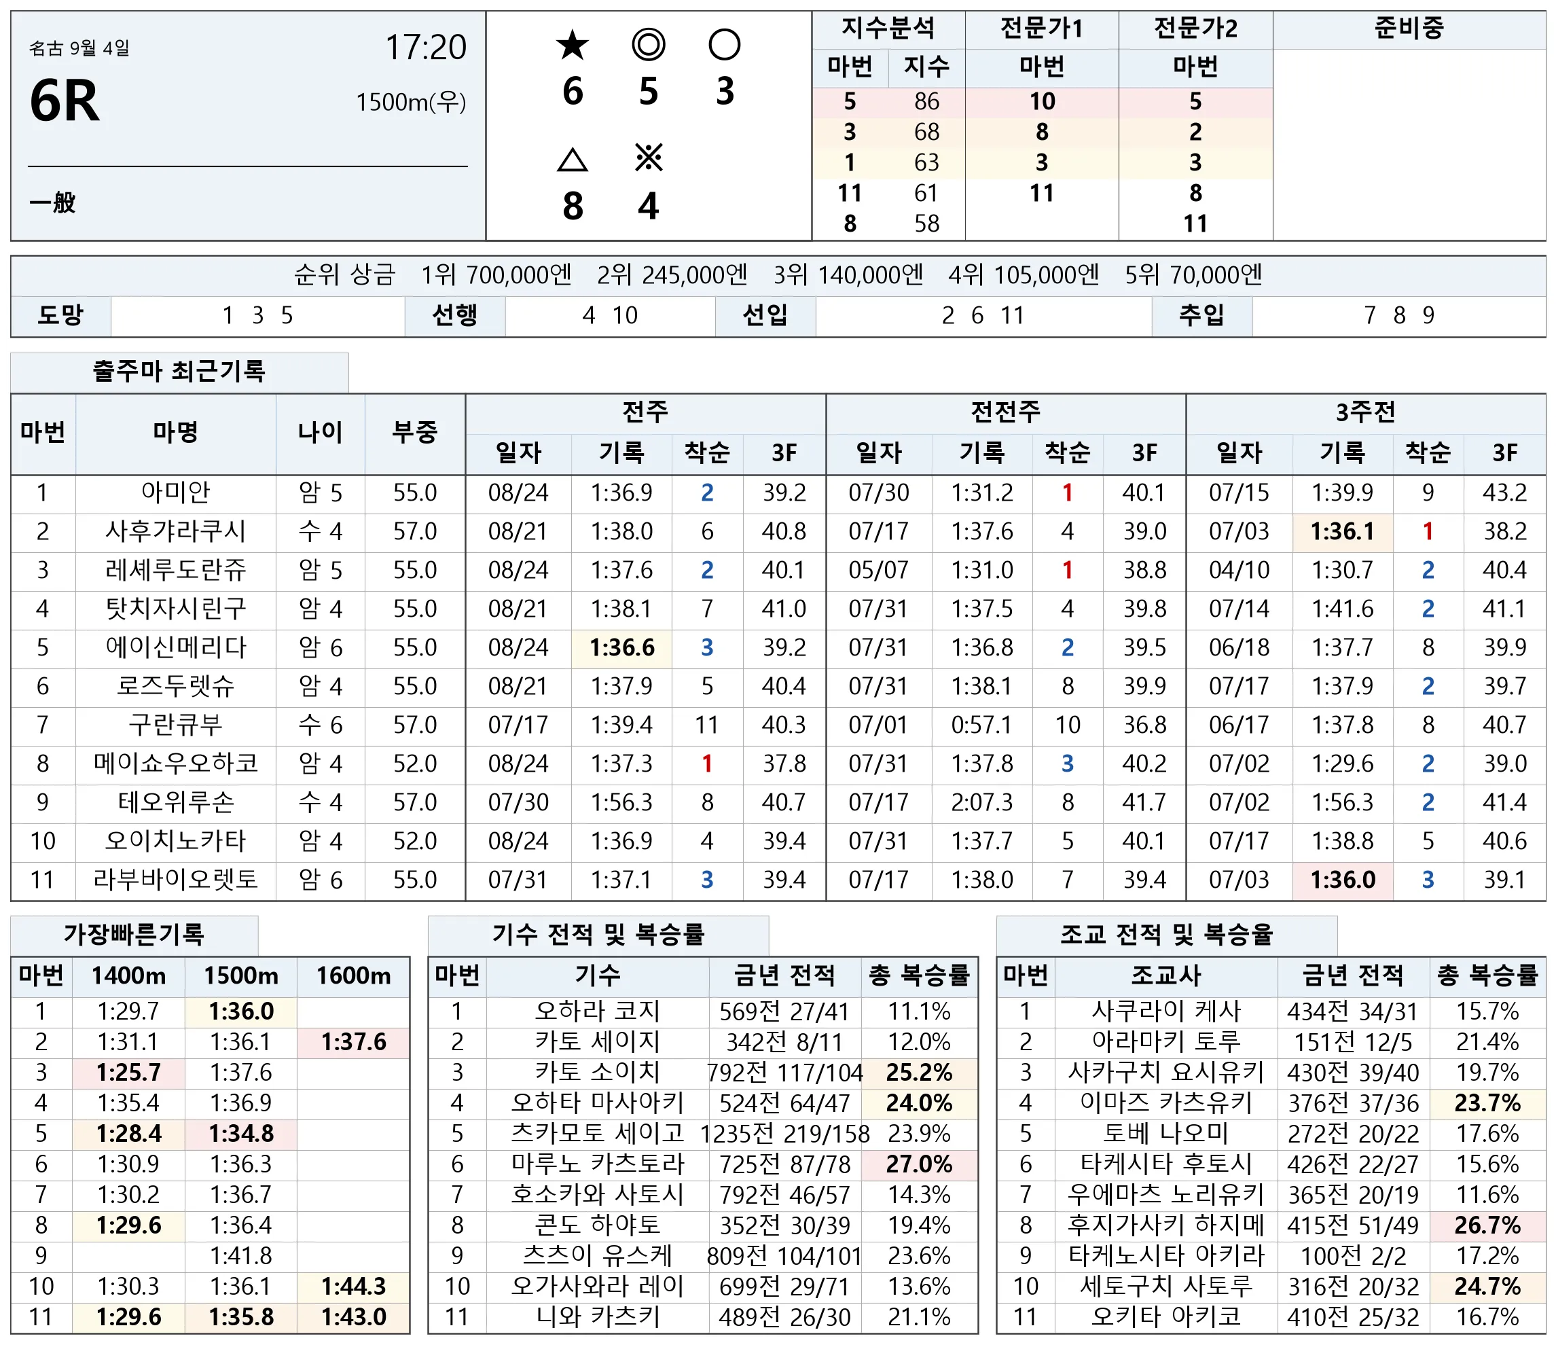Click the double circle pick symbol
The image size is (1556, 1364).
tap(648, 45)
